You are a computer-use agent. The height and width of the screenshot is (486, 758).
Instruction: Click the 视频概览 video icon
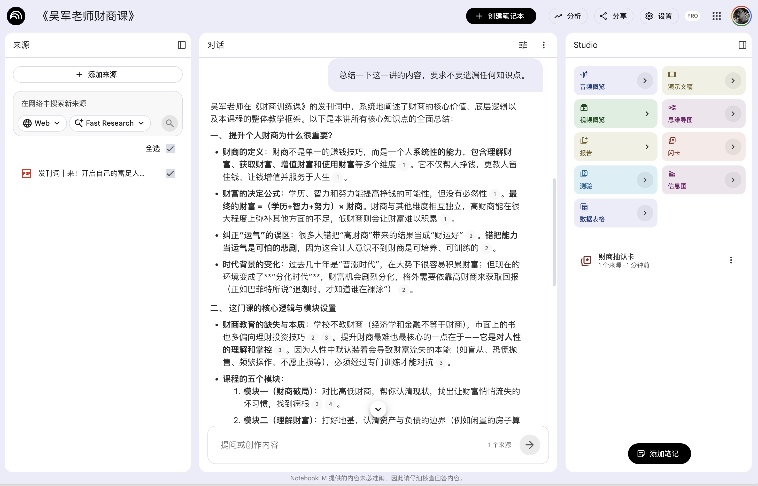coord(584,108)
